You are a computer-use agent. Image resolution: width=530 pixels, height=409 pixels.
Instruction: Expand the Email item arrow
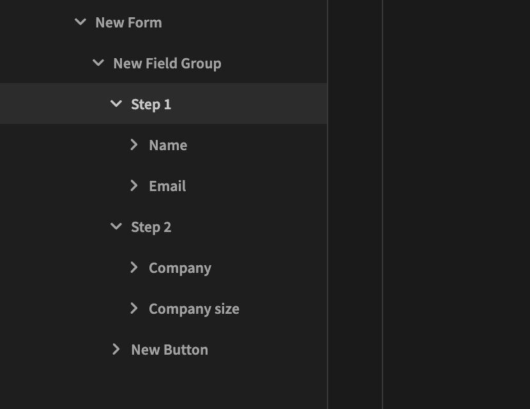click(134, 185)
